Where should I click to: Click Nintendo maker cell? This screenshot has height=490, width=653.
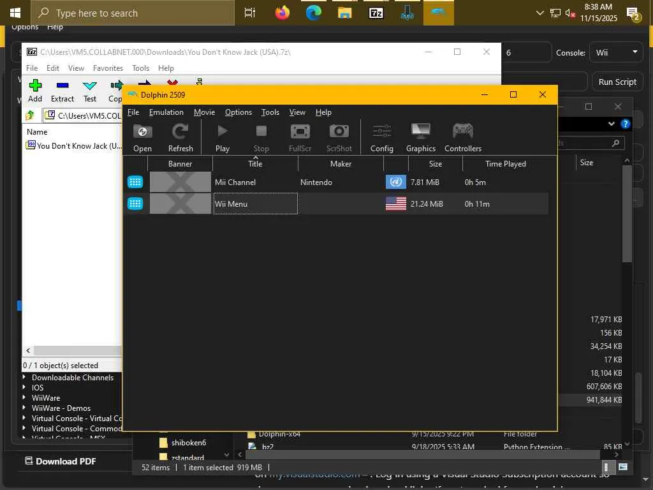point(316,182)
